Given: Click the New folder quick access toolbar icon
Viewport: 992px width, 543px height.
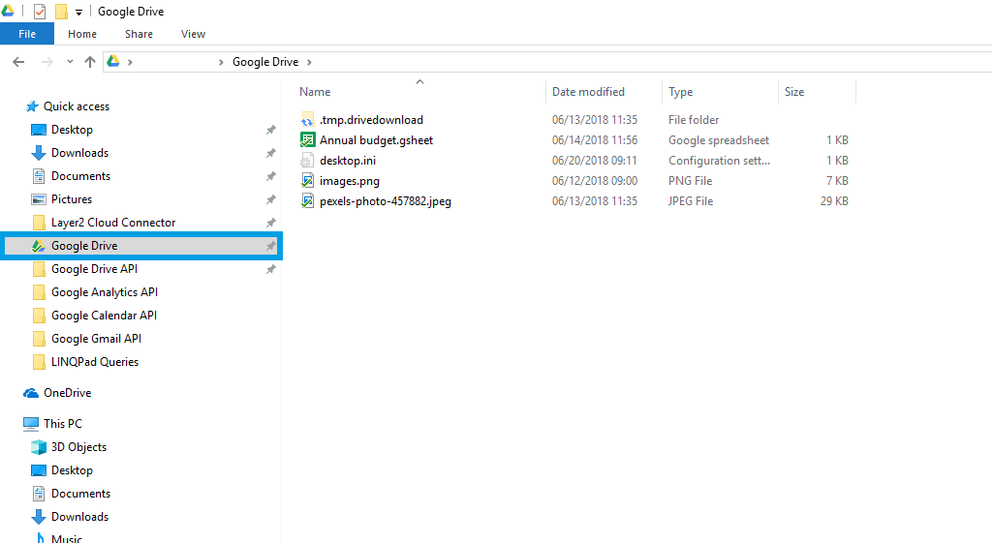Looking at the screenshot, I should 61,12.
